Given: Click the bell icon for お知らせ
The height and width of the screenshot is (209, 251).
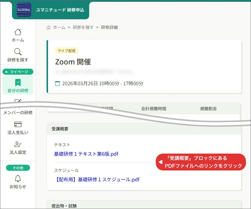Looking at the screenshot, I should (18, 178).
